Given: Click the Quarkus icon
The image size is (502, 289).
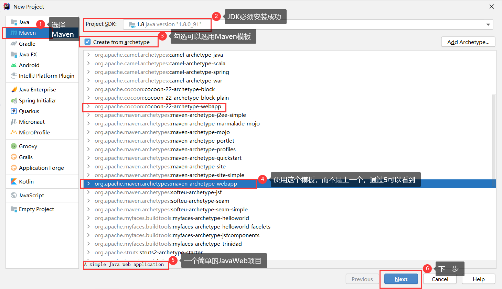Looking at the screenshot, I should (x=14, y=111).
